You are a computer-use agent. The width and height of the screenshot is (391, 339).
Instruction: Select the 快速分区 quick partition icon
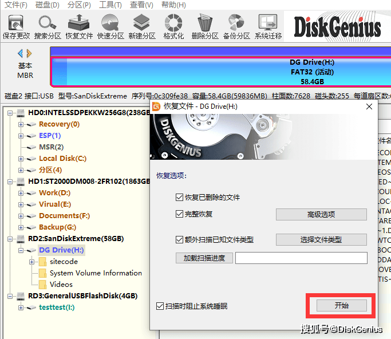point(110,26)
